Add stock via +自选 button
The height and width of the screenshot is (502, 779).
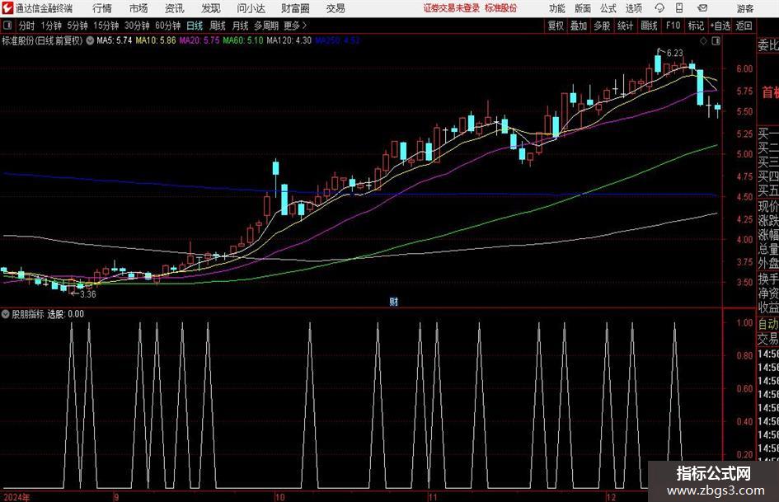tap(720, 26)
